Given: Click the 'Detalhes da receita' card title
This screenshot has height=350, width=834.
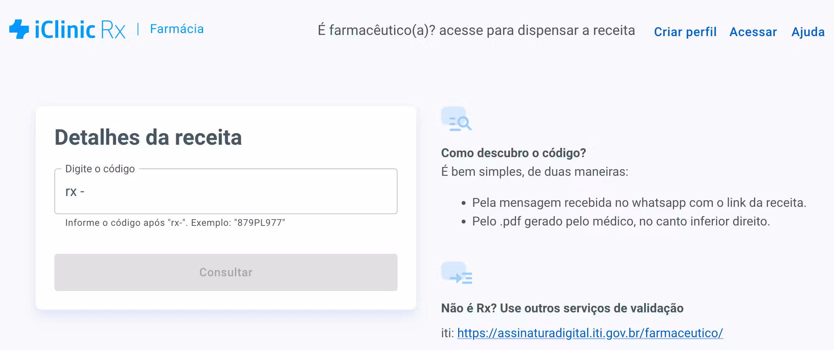Looking at the screenshot, I should coord(148,137).
